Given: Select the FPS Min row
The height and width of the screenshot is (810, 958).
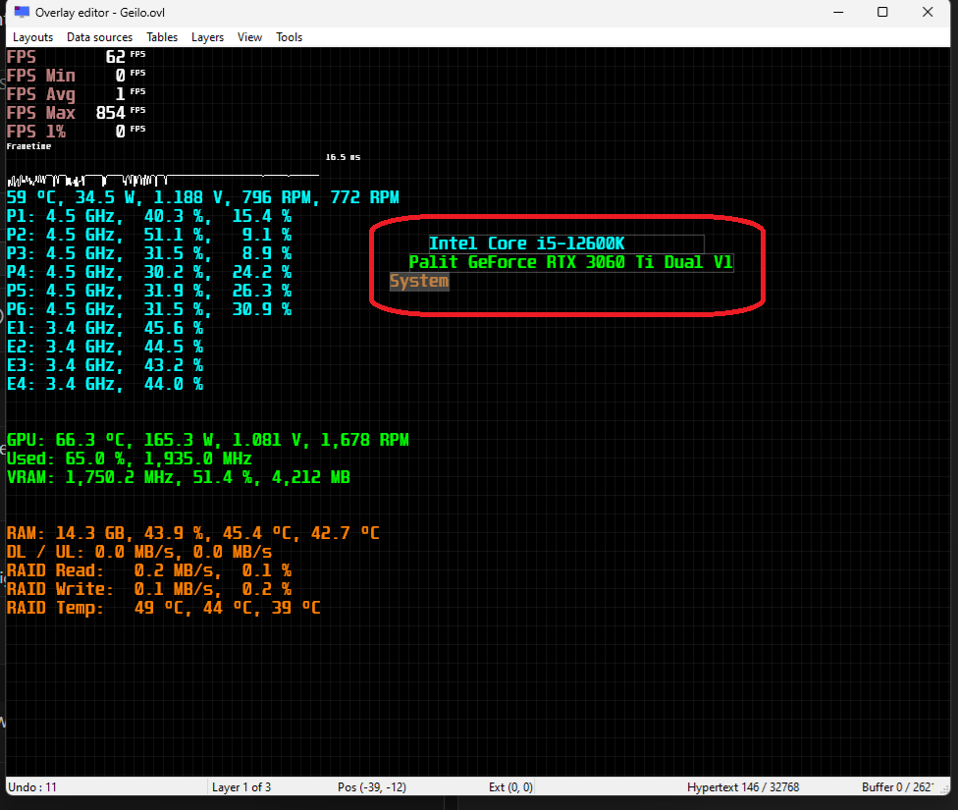Looking at the screenshot, I should (76, 76).
